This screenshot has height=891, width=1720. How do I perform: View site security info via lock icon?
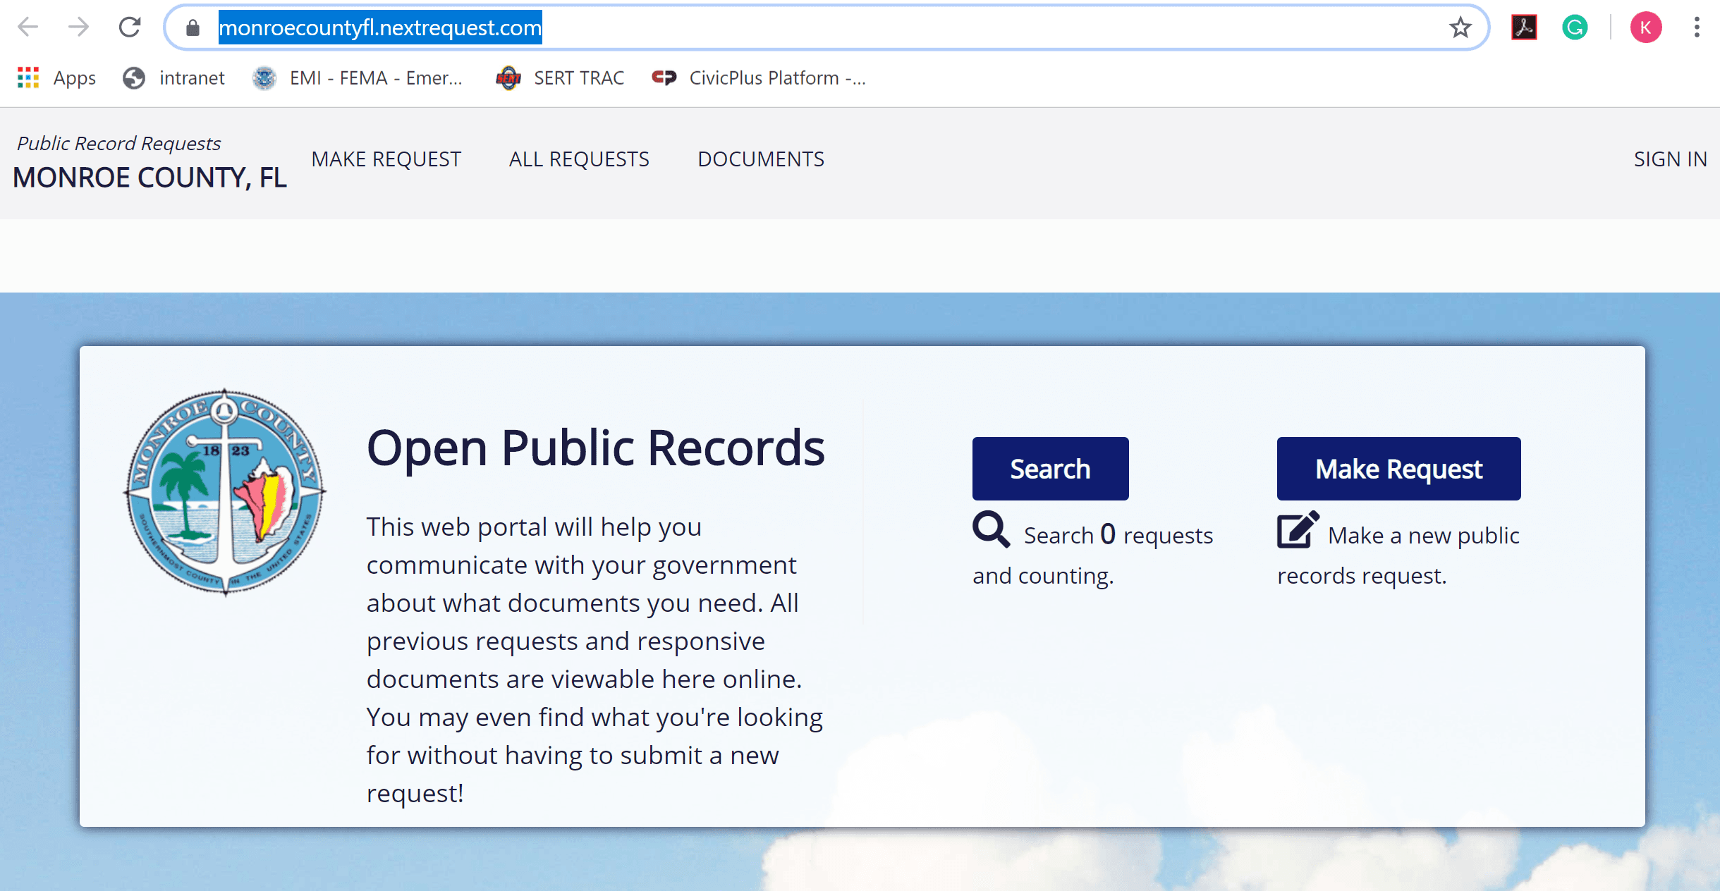192,27
